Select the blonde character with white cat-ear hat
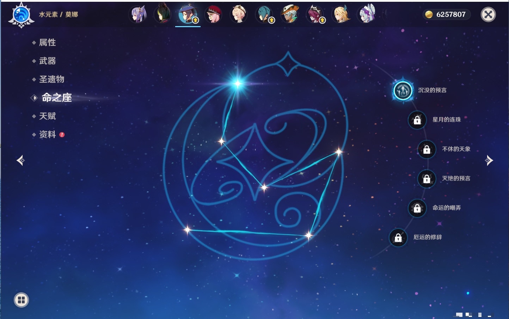The width and height of the screenshot is (509, 319). pos(239,14)
